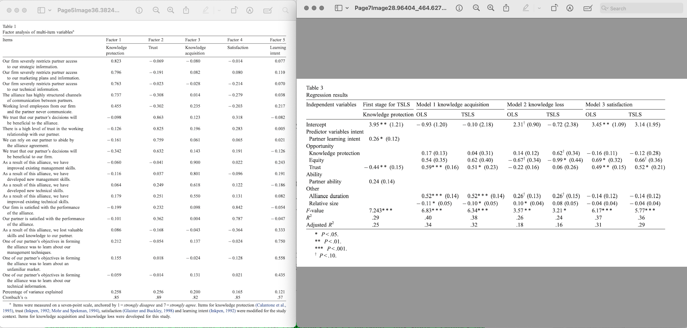Rotate the Page7Image28 image

pyautogui.click(x=554, y=8)
